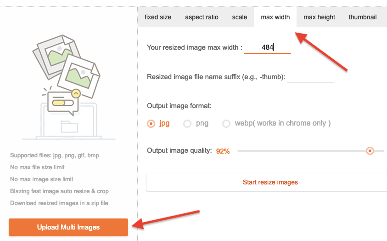
Task: Click the speech bubble icon
Action: click(x=62, y=103)
